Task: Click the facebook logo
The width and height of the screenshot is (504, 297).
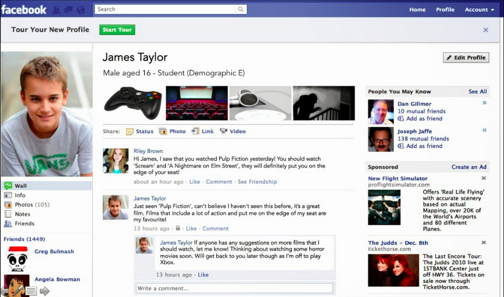Action: click(x=24, y=10)
